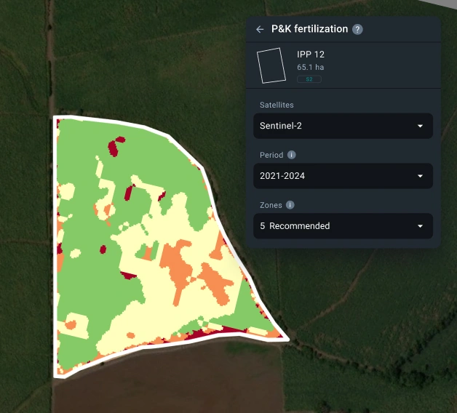457x413 pixels.
Task: Click the IPP 12 field name
Action: coord(311,55)
